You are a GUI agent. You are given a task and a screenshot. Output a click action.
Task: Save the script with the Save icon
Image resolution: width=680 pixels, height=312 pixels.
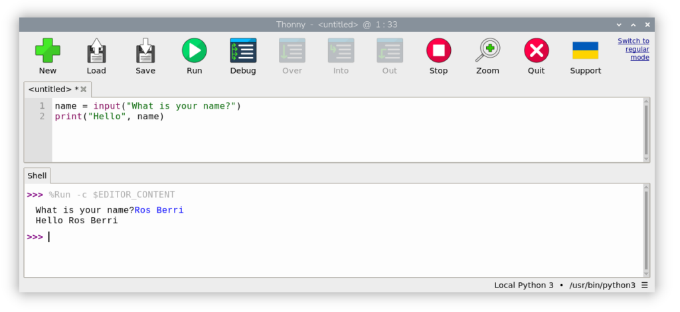point(145,50)
